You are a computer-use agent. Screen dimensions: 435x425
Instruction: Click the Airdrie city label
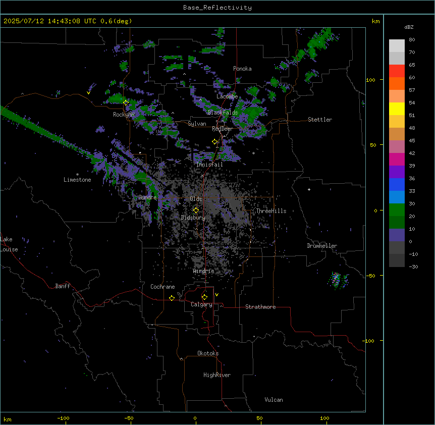pos(204,271)
